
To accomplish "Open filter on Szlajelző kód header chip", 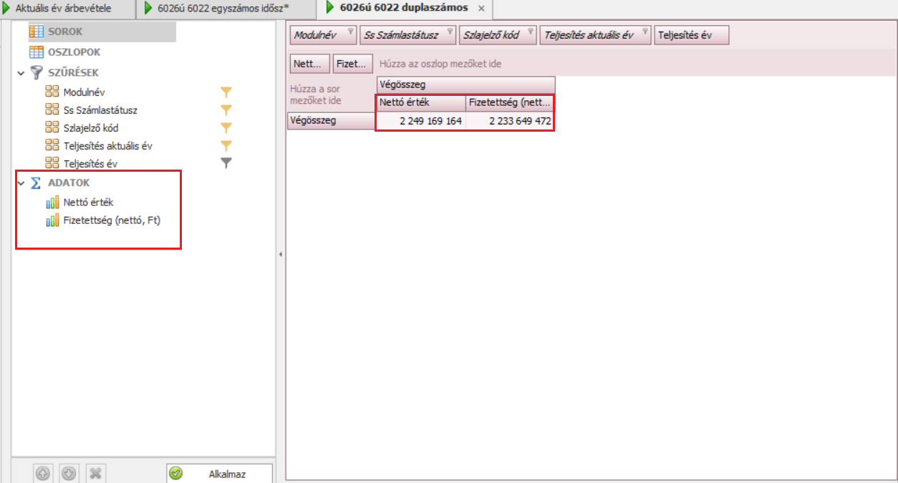I will click(530, 31).
